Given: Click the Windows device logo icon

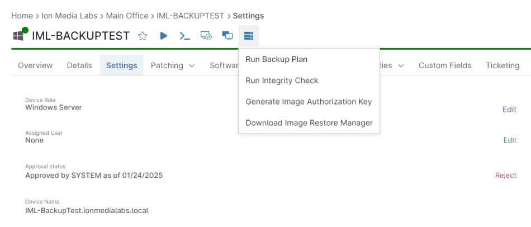Looking at the screenshot, I should point(18,36).
